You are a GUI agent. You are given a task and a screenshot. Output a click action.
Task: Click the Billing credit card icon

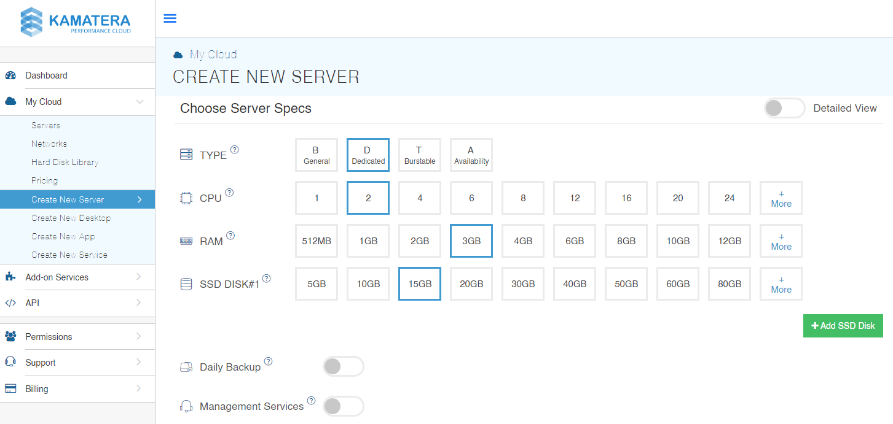click(x=10, y=388)
